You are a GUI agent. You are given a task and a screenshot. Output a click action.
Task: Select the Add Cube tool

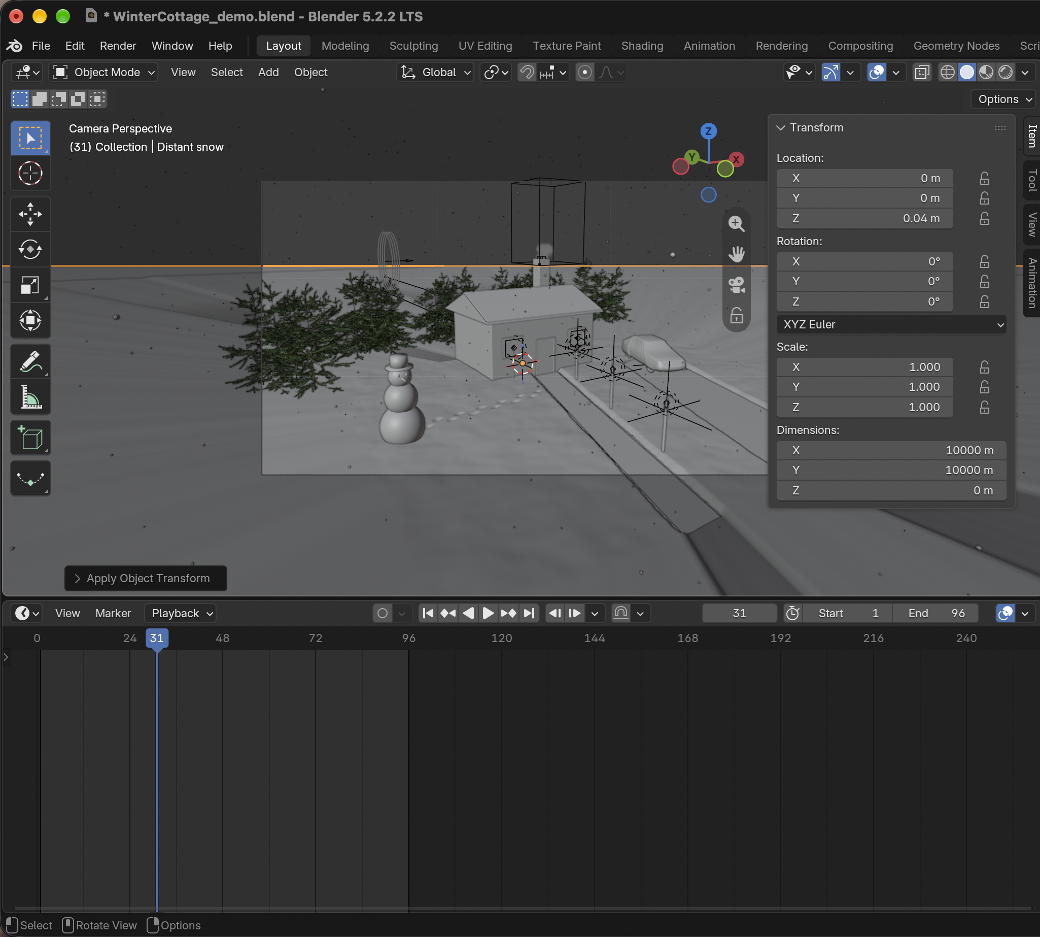pos(30,438)
